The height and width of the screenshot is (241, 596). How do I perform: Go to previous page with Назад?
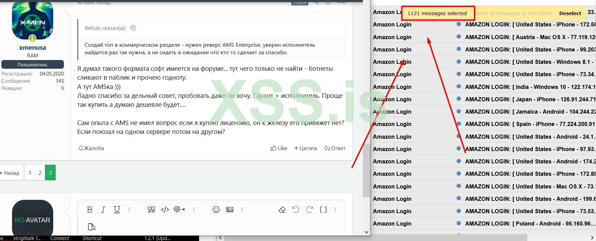[x=10, y=173]
